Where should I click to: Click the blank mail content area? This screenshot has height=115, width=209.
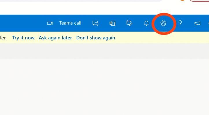point(105,87)
